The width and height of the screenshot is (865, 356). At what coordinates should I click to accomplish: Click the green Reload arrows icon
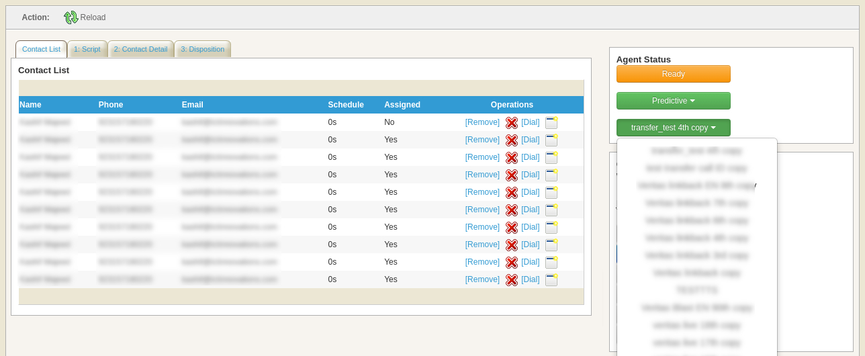pos(71,17)
